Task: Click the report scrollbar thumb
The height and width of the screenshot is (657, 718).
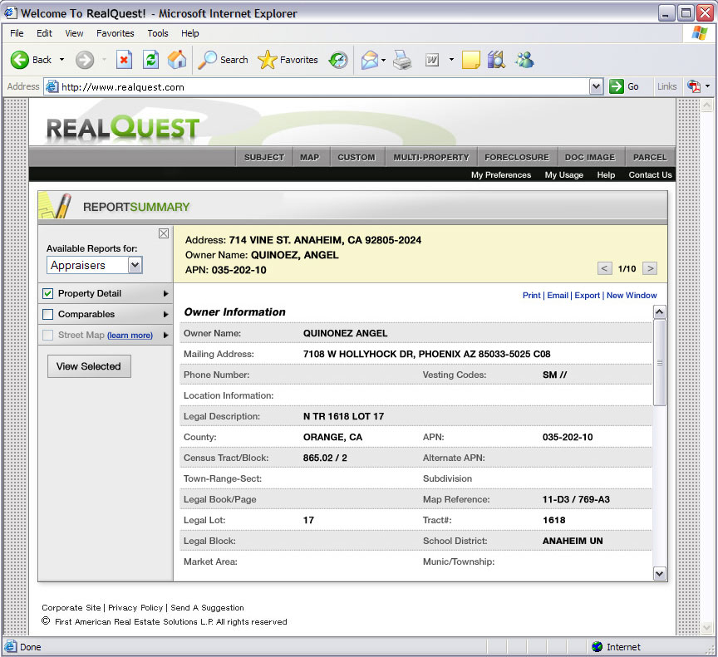Action: click(x=659, y=362)
